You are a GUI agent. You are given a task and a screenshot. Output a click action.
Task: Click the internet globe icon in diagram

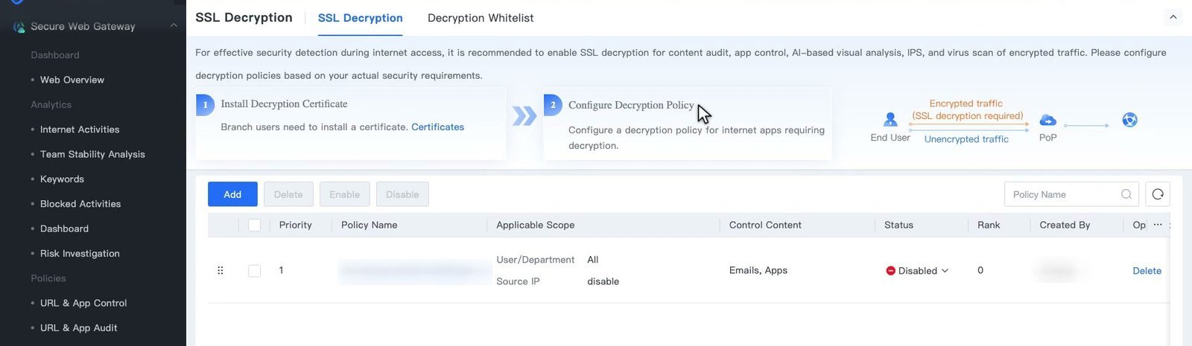[x=1130, y=120]
